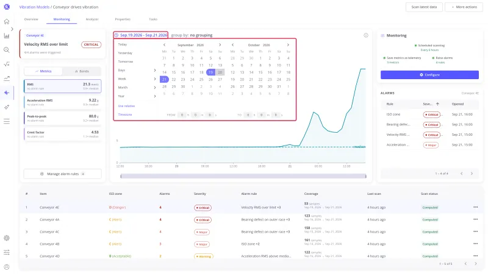Open the menu for Conveyor 4C row
The image size is (488, 274).
coord(475,231)
